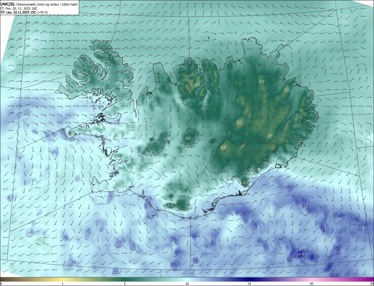The image size is (374, 286).
Task: Click the 'IT: Fim. 20. 11. 2025 18Z' line
Action: click(18, 8)
